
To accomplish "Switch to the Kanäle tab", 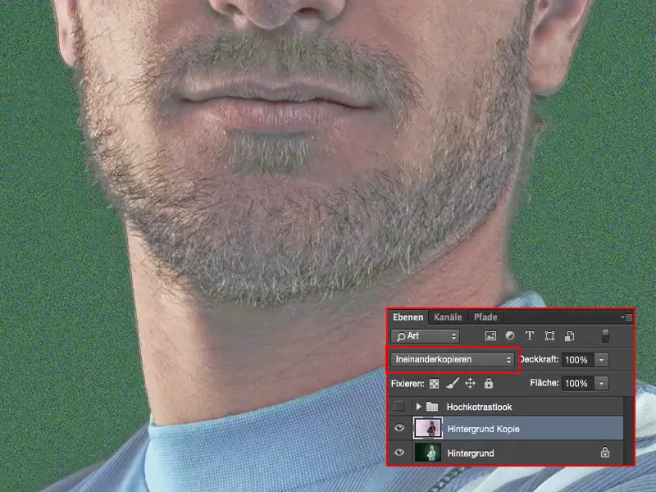I will tap(447, 317).
